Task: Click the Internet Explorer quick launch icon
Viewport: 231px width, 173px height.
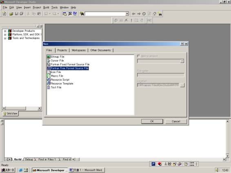Action: coord(21,170)
